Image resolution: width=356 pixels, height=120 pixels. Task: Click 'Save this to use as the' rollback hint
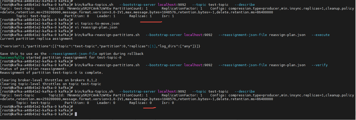pyautogui.click(x=23, y=54)
